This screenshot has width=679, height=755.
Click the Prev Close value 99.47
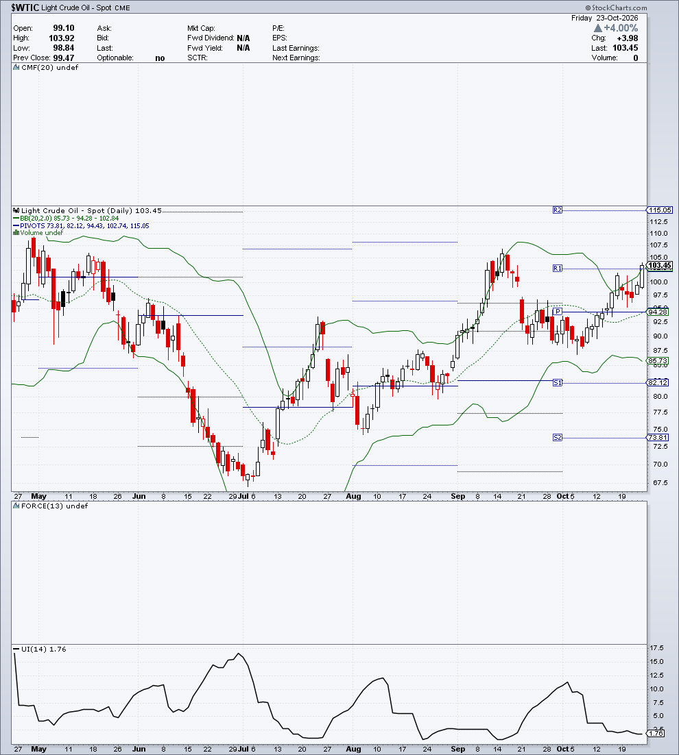[64, 58]
